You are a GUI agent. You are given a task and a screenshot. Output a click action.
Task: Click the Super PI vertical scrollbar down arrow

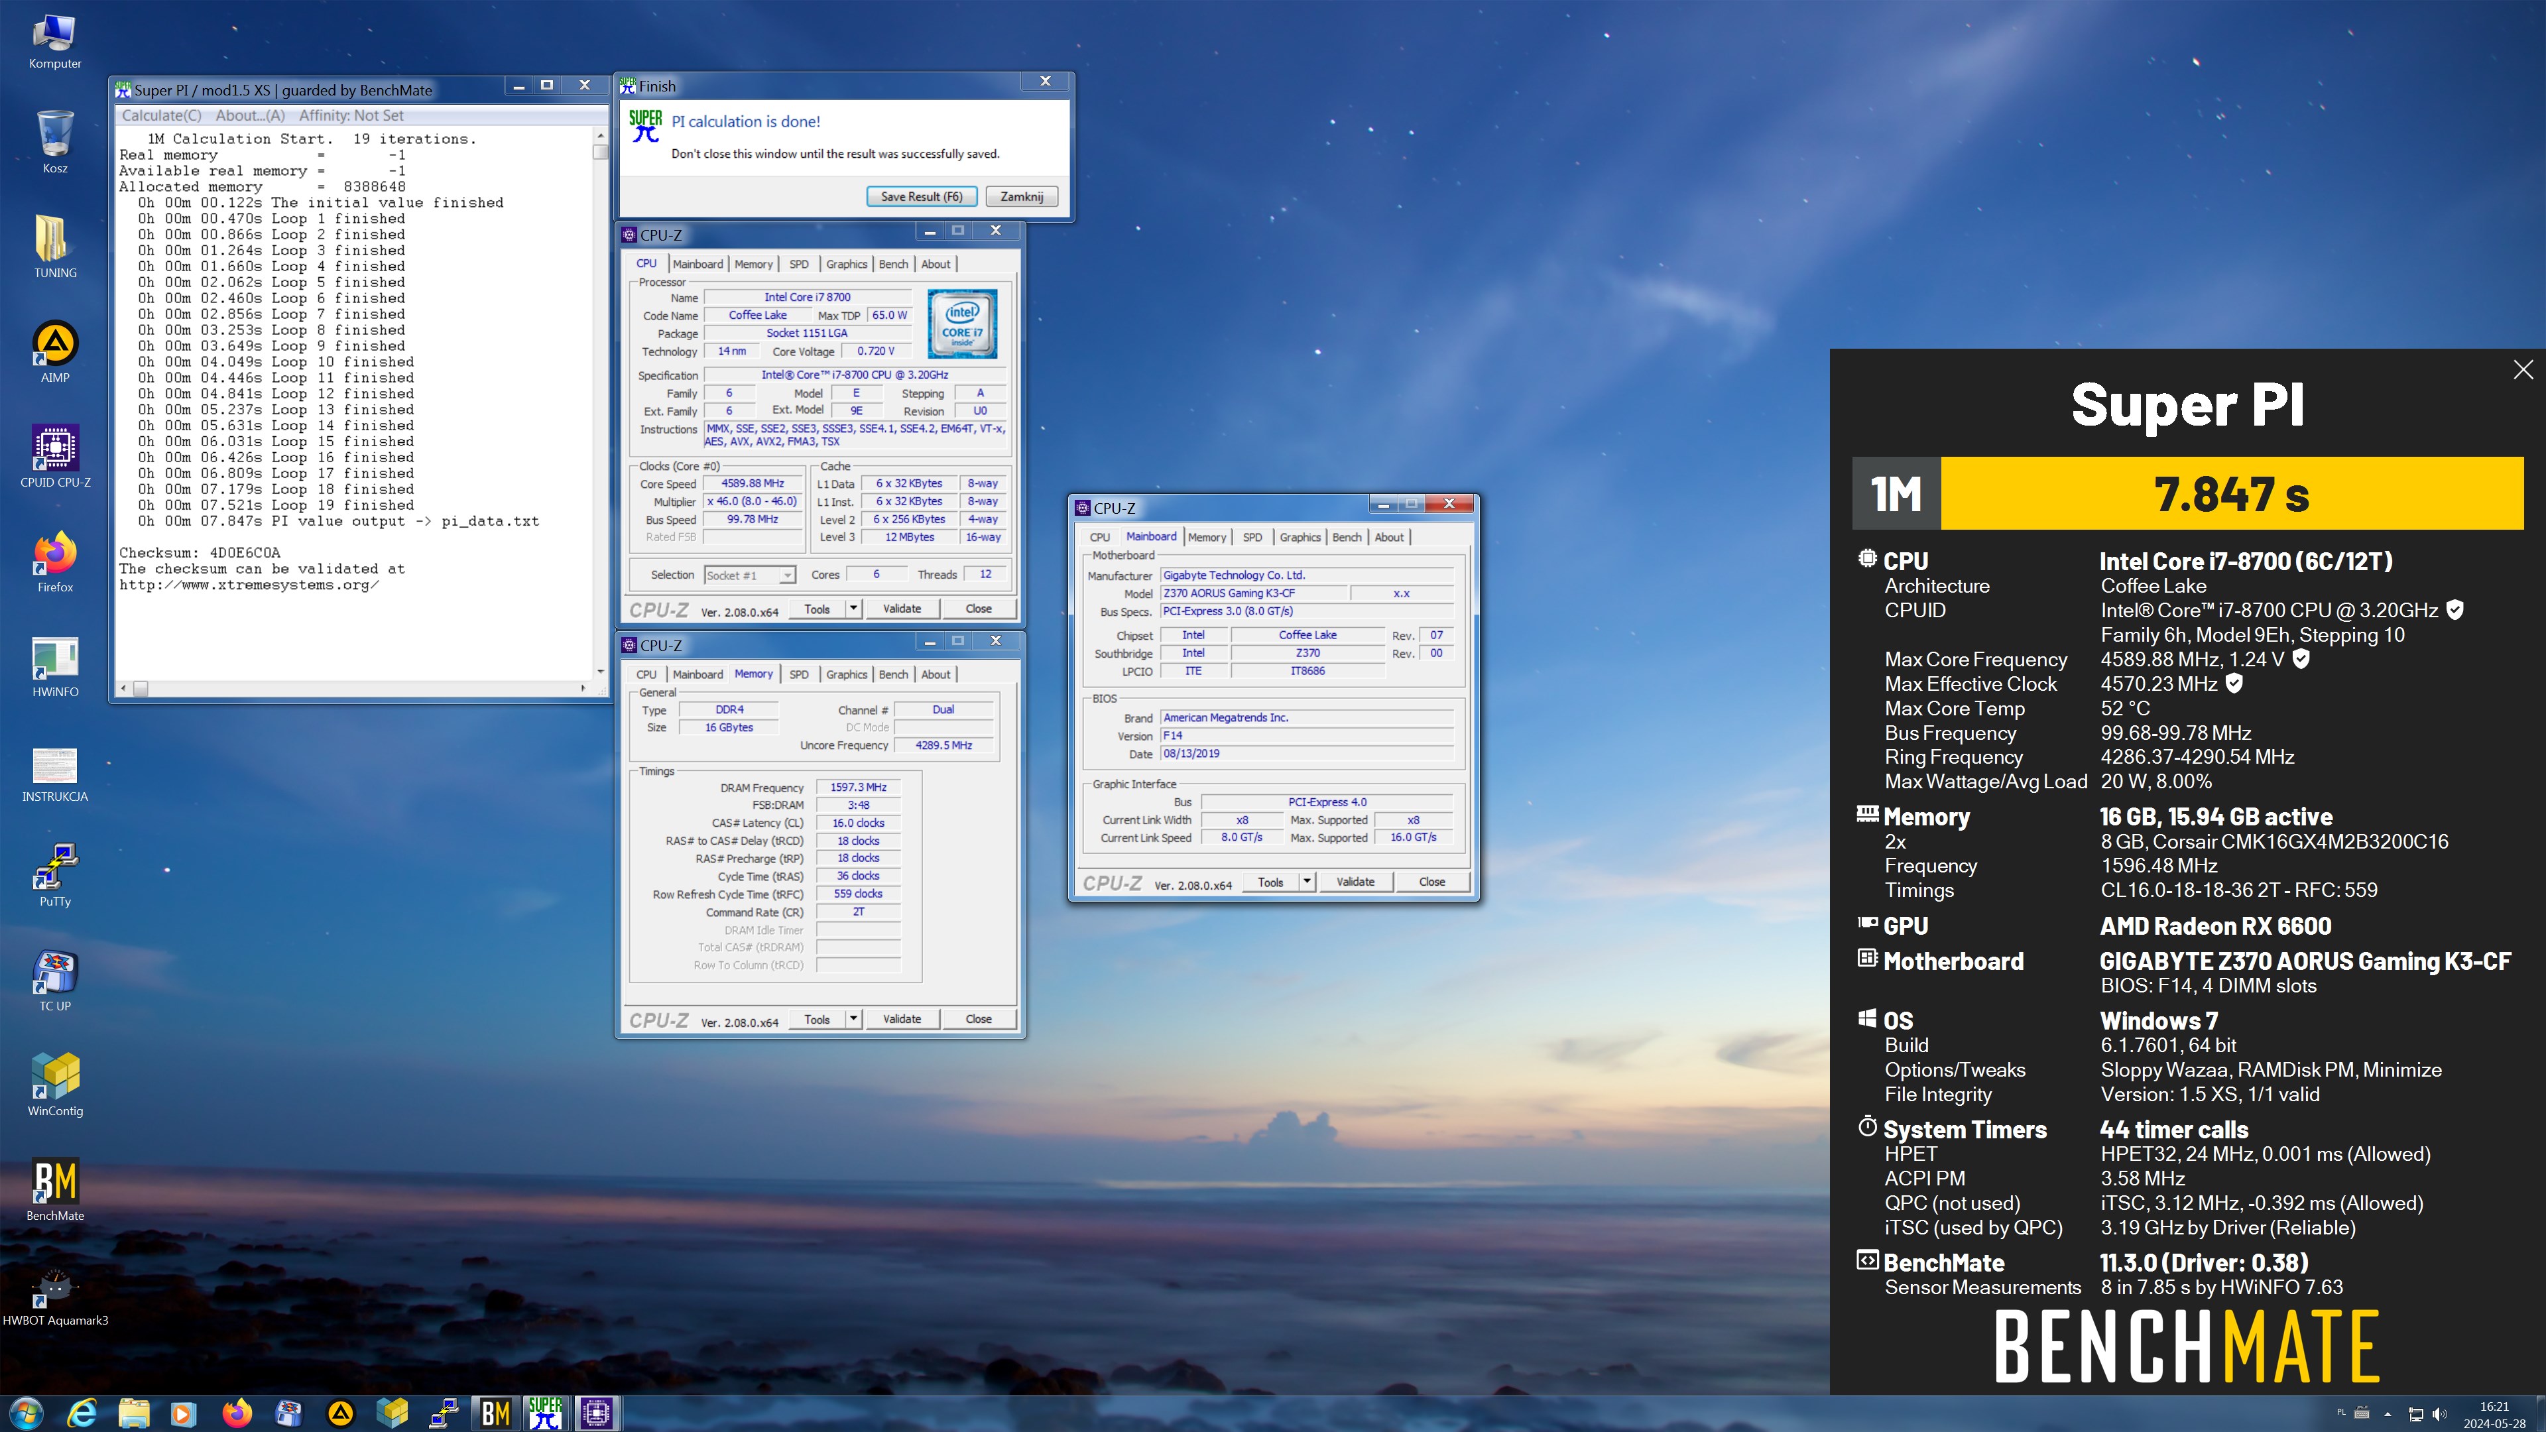[600, 672]
